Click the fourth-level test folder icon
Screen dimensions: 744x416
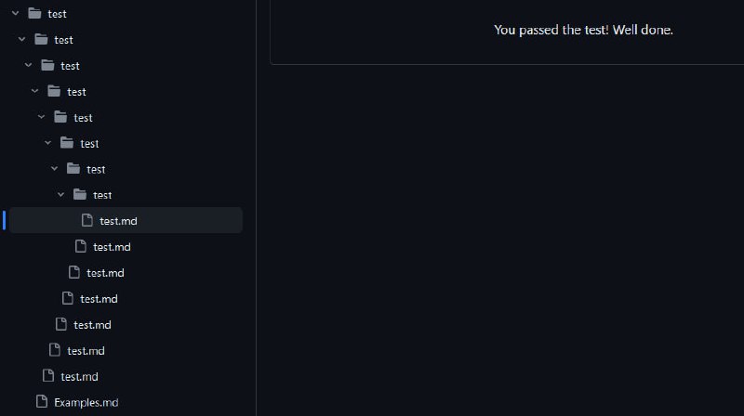click(54, 92)
